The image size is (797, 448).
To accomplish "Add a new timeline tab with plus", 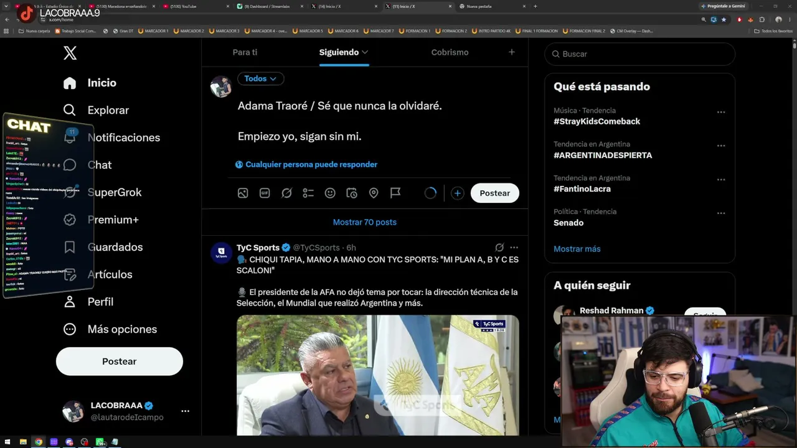I will coord(512,52).
